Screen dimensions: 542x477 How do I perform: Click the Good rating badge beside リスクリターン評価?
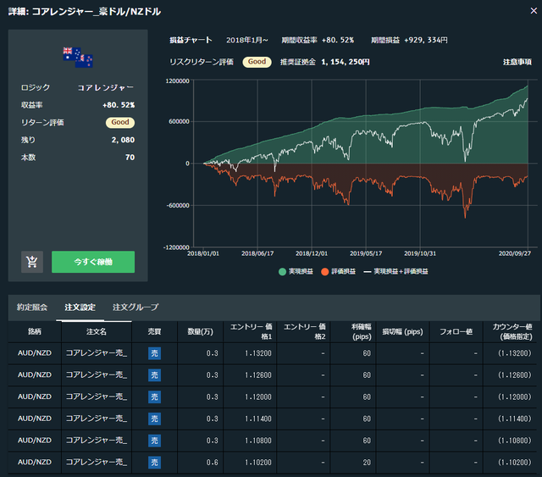257,62
